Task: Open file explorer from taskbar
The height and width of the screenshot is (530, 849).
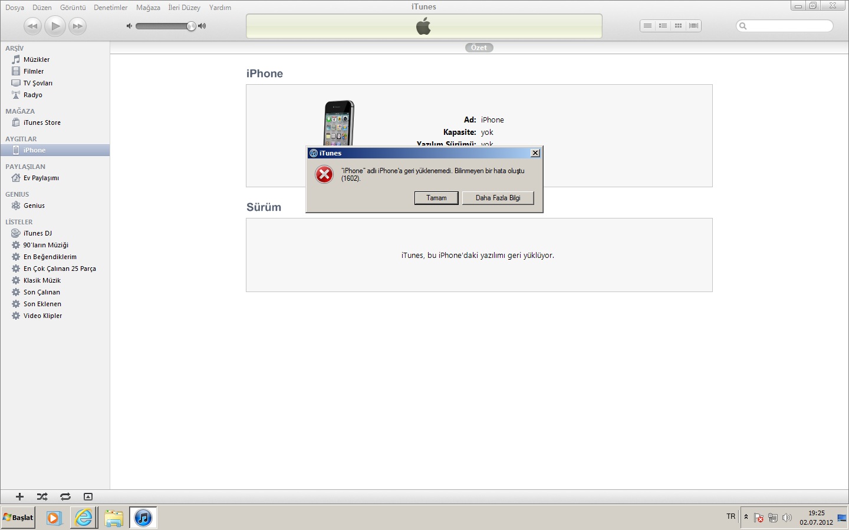Action: click(114, 518)
